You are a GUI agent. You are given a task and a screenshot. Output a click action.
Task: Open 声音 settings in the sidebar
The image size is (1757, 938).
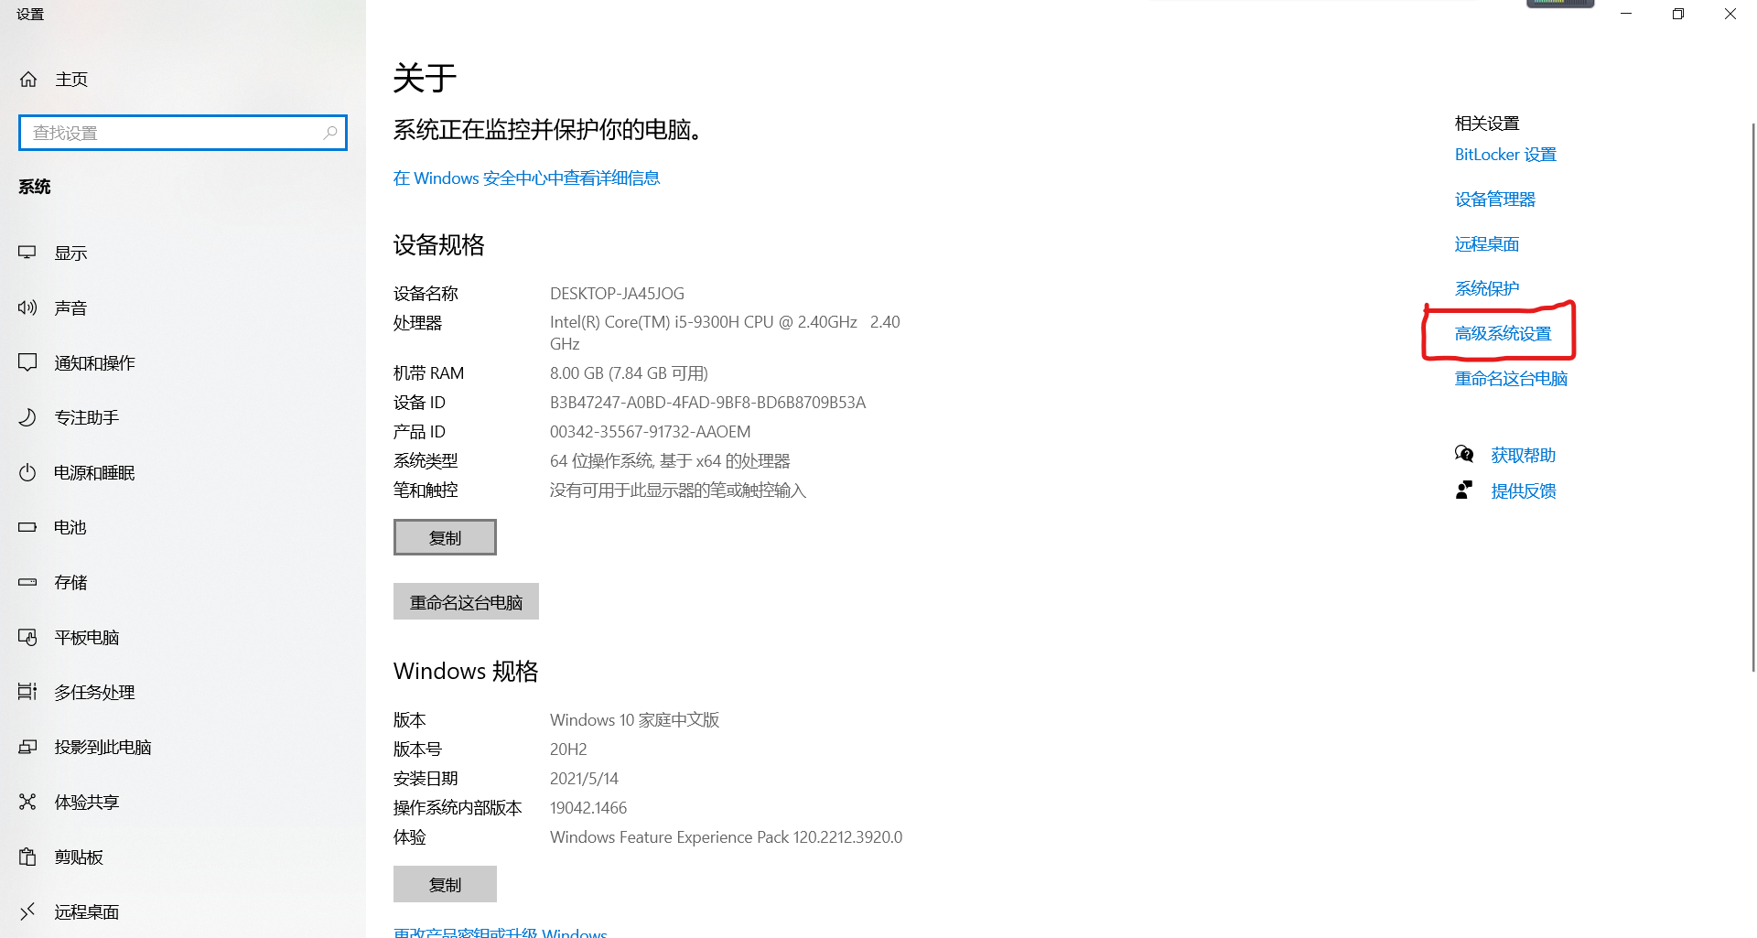click(x=70, y=307)
